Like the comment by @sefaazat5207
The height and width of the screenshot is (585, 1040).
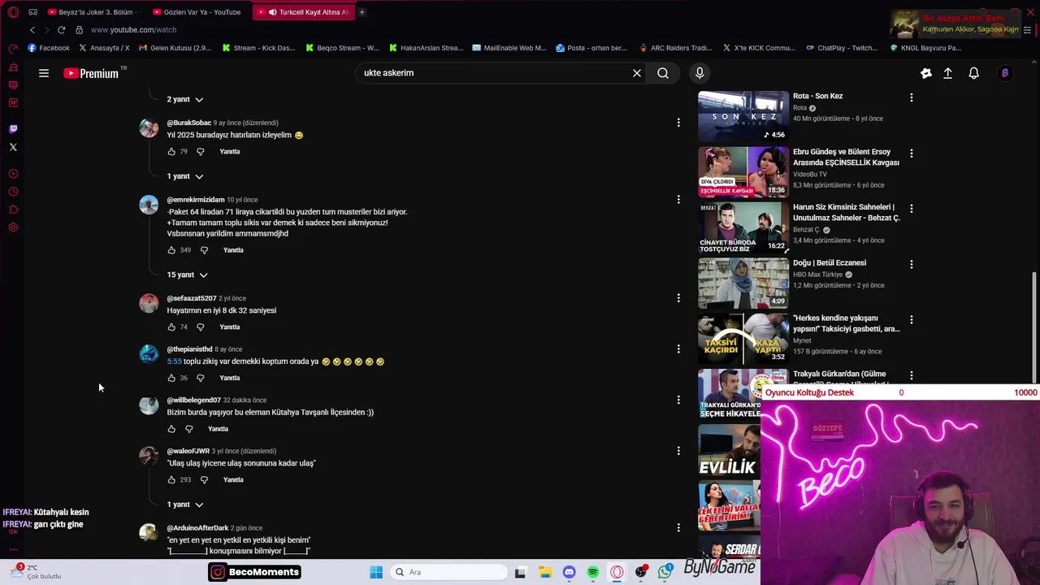tap(171, 327)
